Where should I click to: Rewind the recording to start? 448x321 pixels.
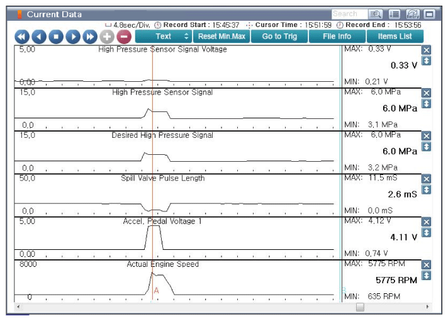22,37
